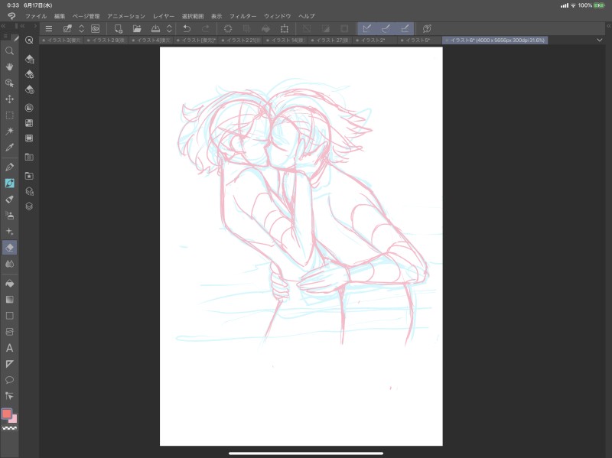Select the Hand move-view tool

9,67
